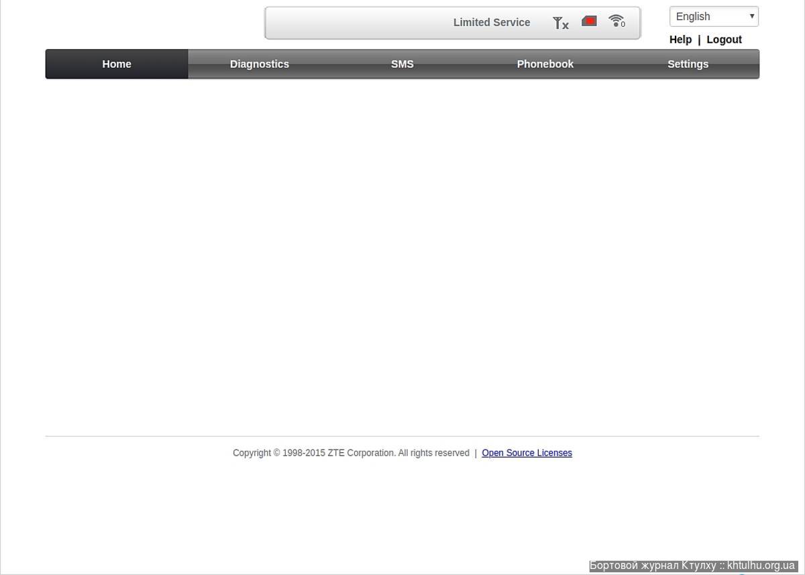Switch to the Diagnostics tab
This screenshot has width=805, height=575.
[x=260, y=64]
